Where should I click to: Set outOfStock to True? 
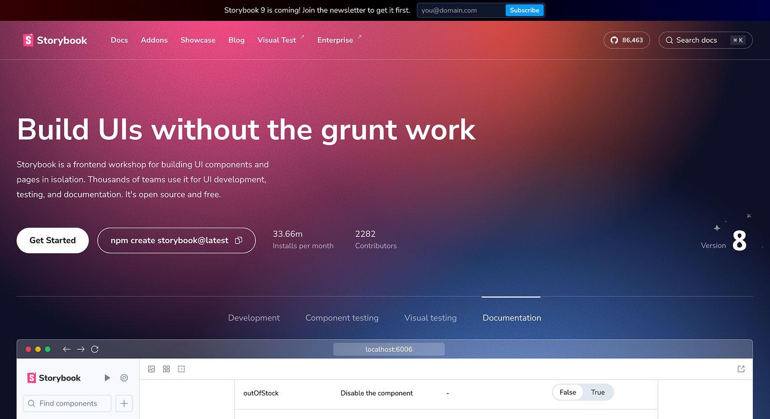point(598,392)
